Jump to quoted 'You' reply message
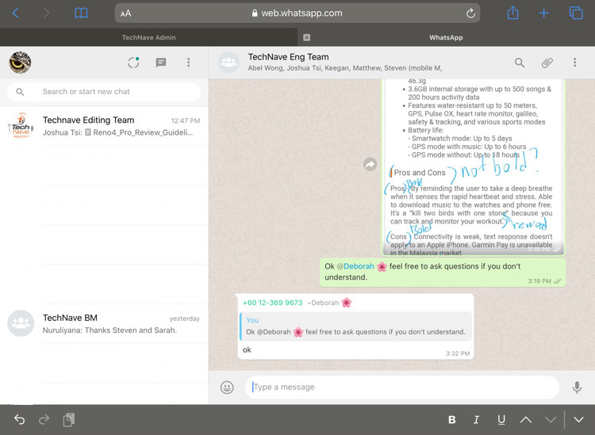595x435 pixels. (355, 326)
